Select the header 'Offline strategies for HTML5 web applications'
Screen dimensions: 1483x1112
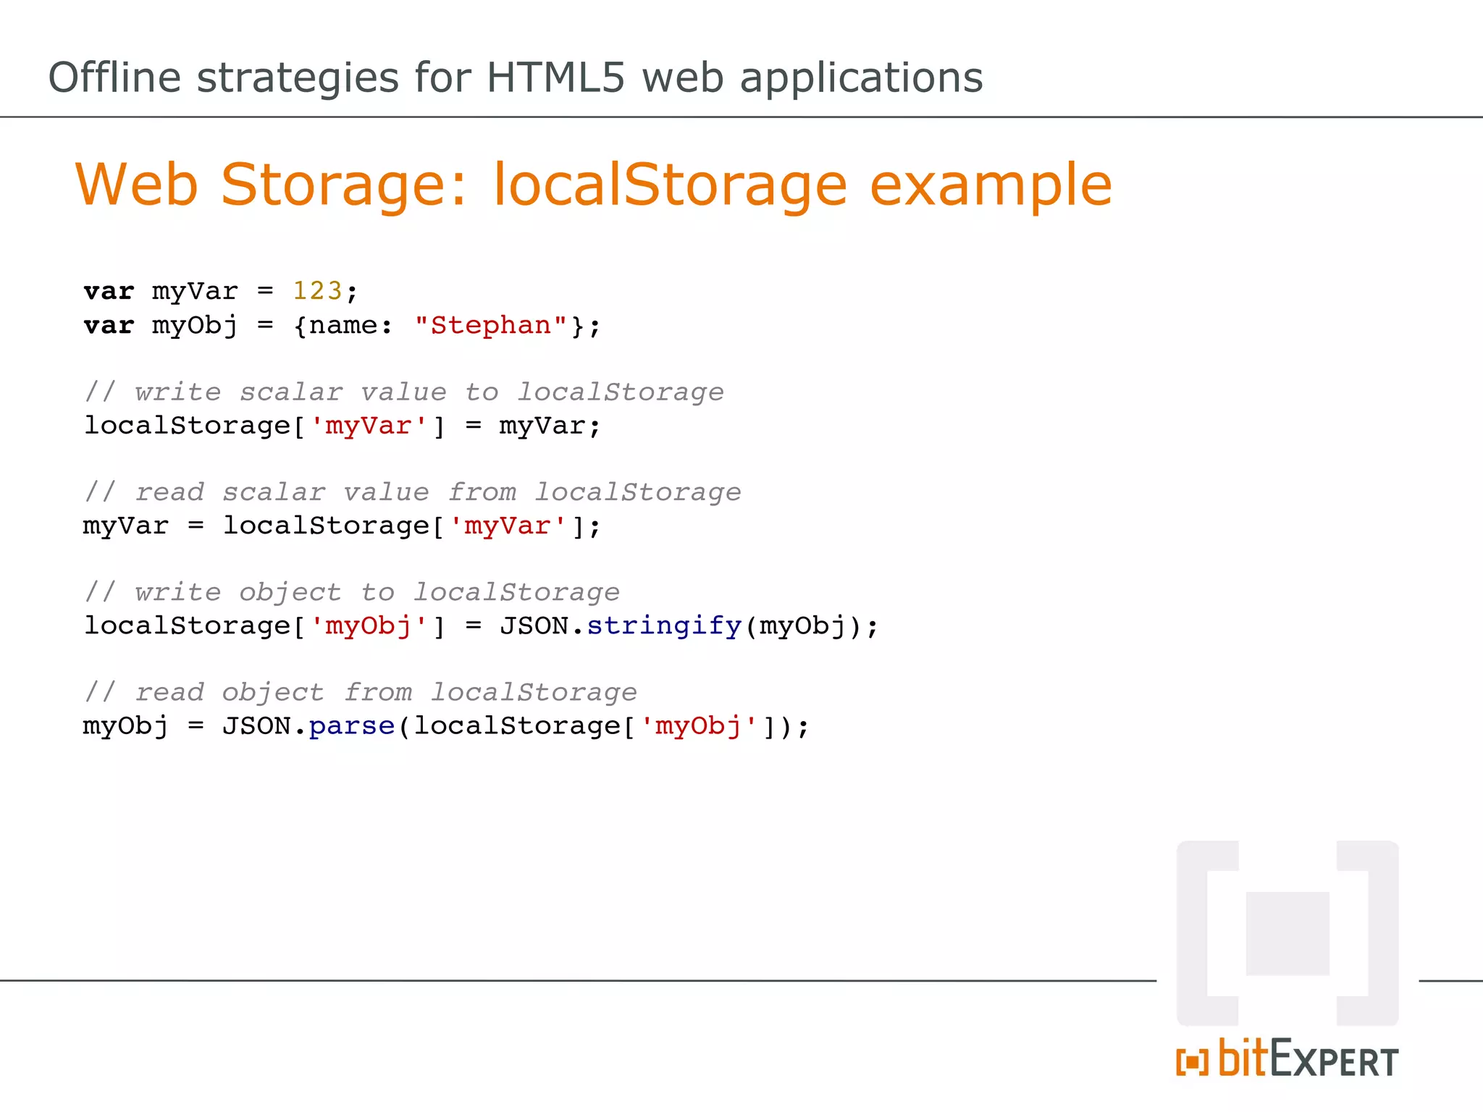(516, 77)
